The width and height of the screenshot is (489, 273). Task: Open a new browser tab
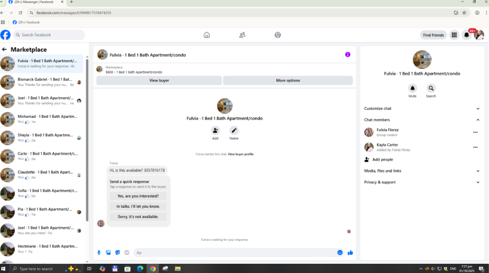click(71, 2)
